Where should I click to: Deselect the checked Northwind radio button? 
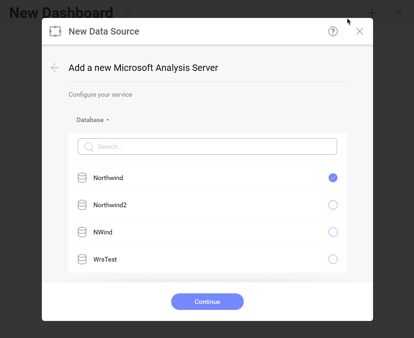click(x=333, y=178)
